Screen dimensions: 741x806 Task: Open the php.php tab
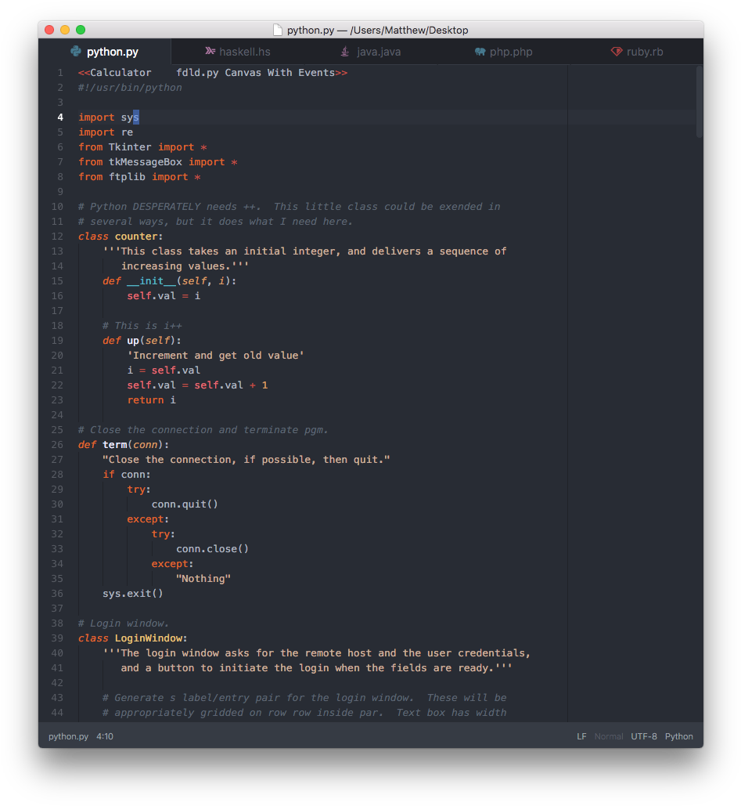(510, 52)
